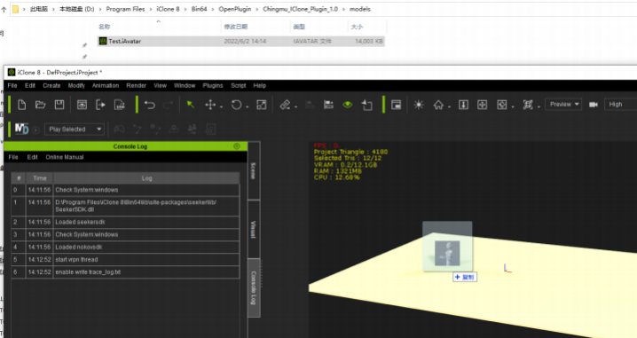The width and height of the screenshot is (637, 338).
Task: Expand the Move tool's small dropdown arrow
Action: click(222, 107)
